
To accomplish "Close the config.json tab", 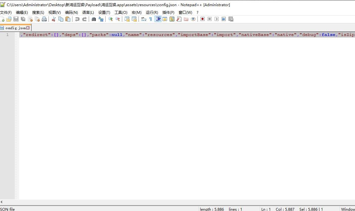I will tap(28, 28).
